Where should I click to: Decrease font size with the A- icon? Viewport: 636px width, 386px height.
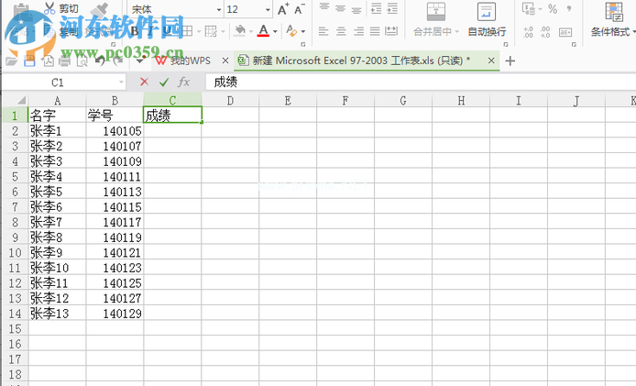pyautogui.click(x=301, y=9)
